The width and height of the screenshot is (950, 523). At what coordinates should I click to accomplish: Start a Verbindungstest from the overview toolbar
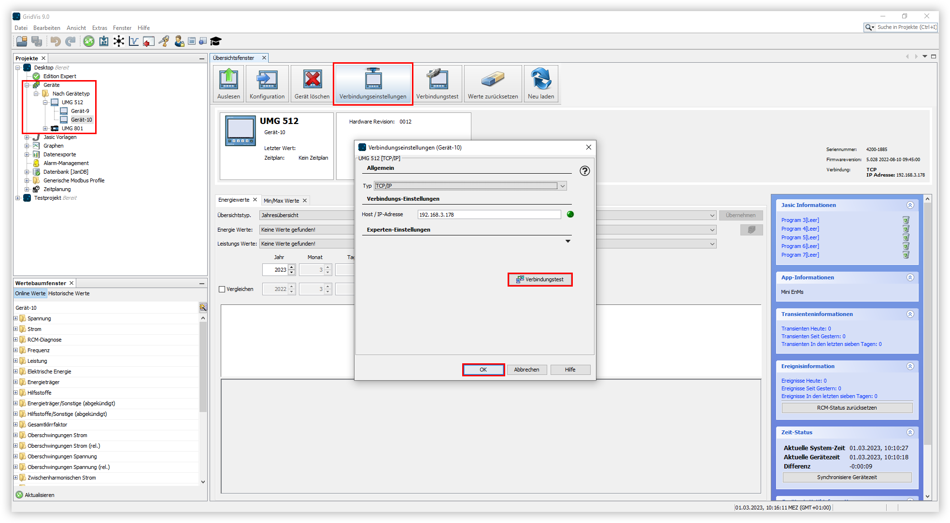(x=438, y=83)
